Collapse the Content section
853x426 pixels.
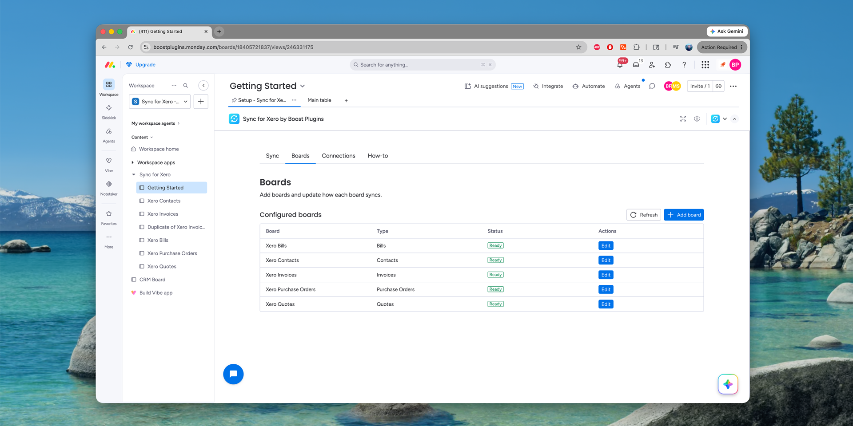pos(142,137)
